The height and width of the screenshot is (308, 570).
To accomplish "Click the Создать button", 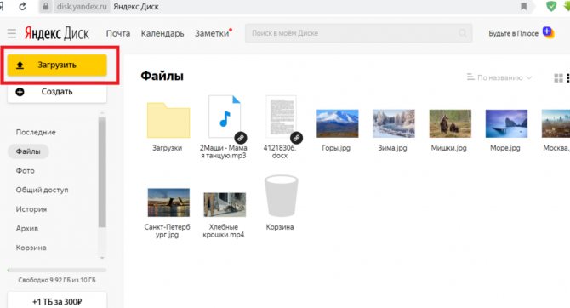I will (57, 92).
